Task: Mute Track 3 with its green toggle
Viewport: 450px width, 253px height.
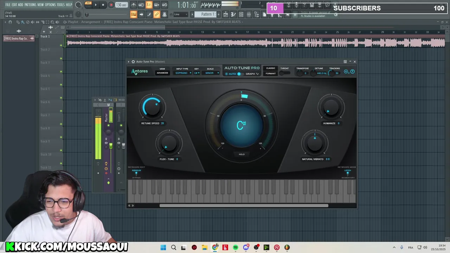Action: (61, 72)
